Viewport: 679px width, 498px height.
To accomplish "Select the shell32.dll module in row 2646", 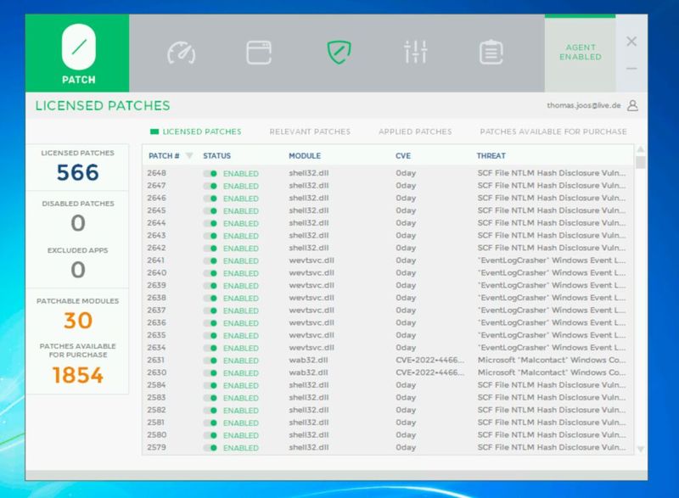I will (309, 198).
